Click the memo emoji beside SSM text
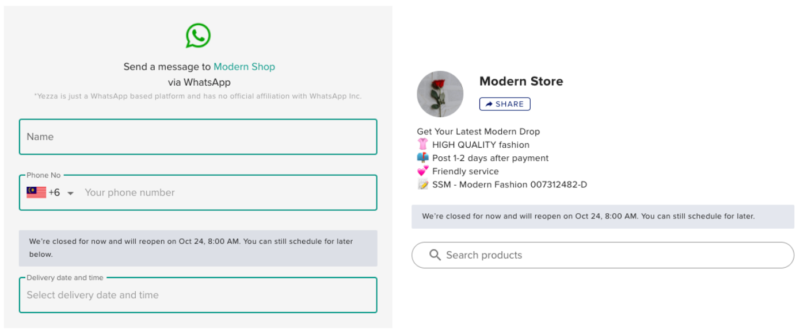 [x=423, y=184]
